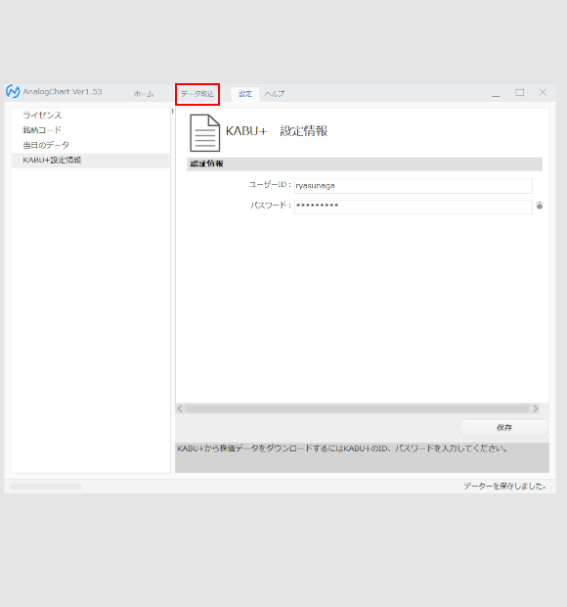Screen dimensions: 567x607
Task: Click the ユーザーID input field
Action: (x=414, y=186)
